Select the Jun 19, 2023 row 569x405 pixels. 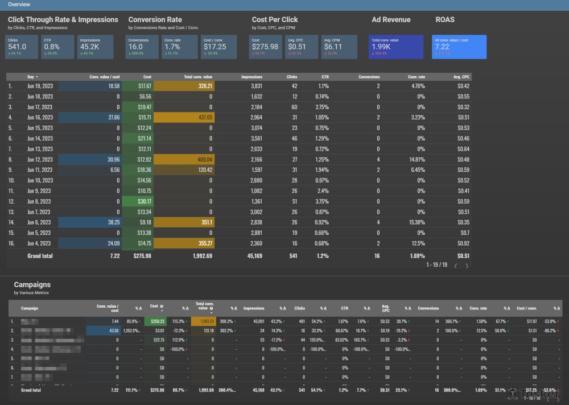pyautogui.click(x=40, y=86)
